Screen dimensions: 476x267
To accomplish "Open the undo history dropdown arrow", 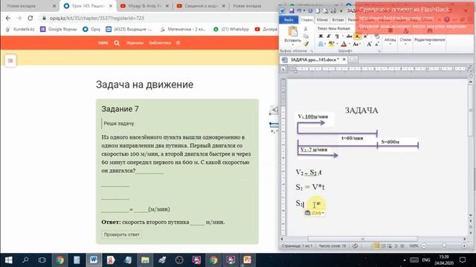I will 304,11.
